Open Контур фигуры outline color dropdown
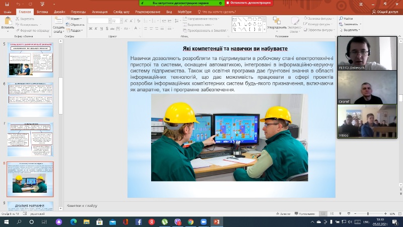403x227 pixels. click(x=318, y=24)
